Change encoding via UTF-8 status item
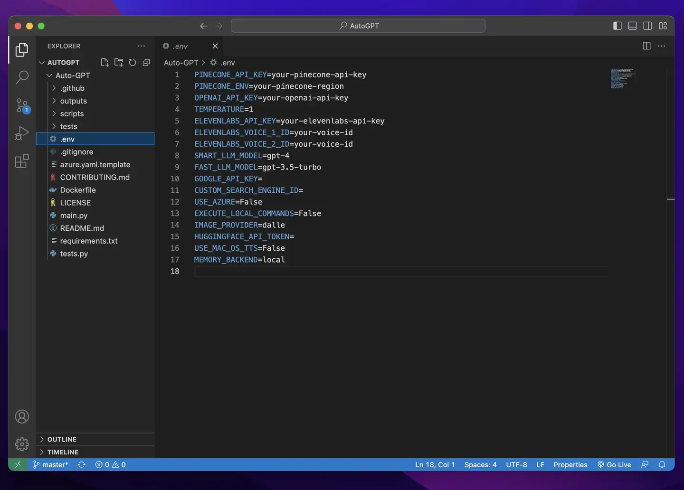Screen dimensions: 684x490 [x=516, y=464]
